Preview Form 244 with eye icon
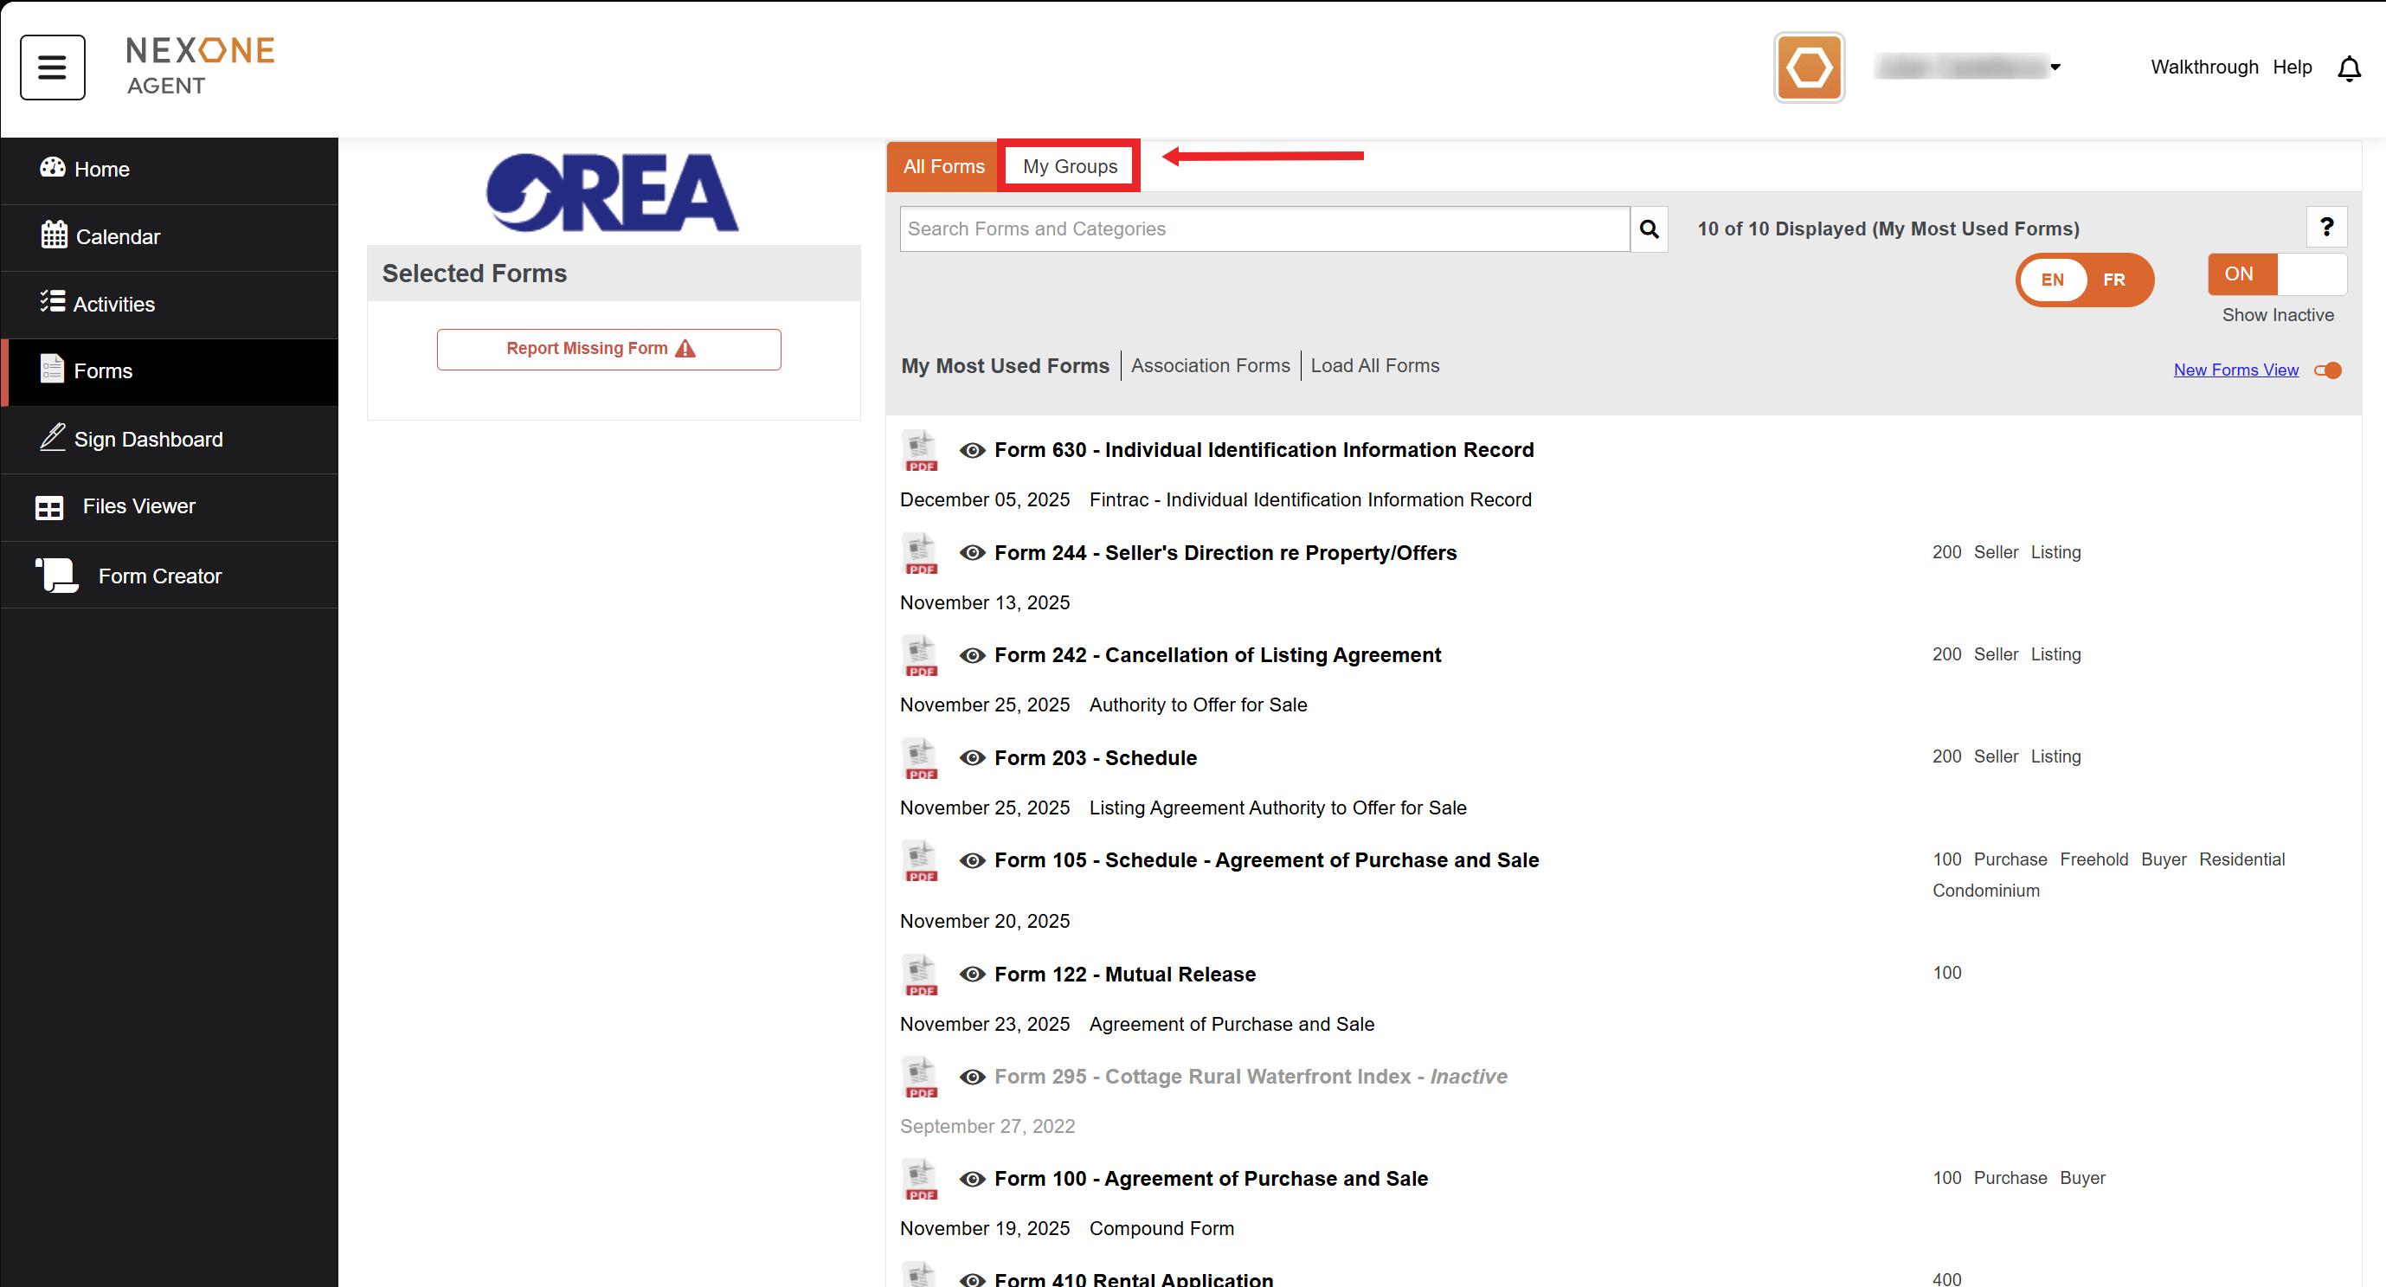 pyautogui.click(x=972, y=553)
